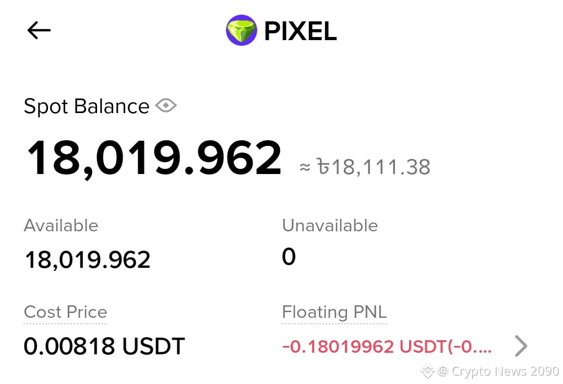
Task: Tap the PIXEL gem coin logo
Action: pos(241,30)
